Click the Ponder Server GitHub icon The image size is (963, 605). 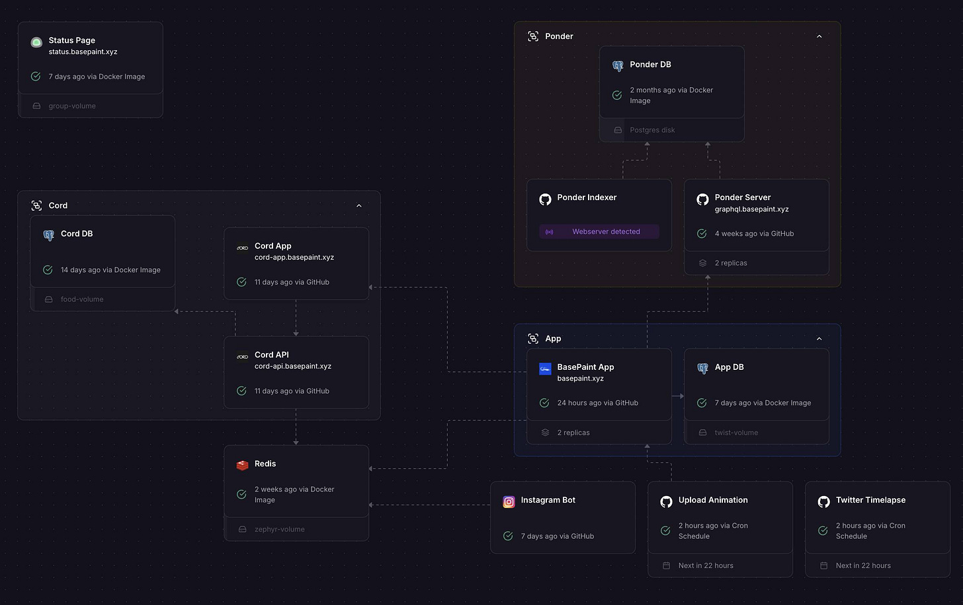[x=702, y=199]
